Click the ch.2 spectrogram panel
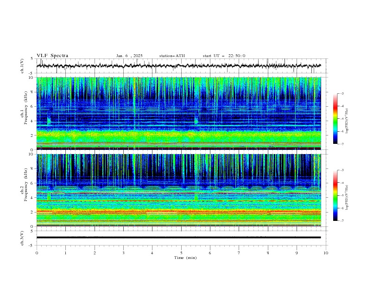Image resolution: width=367 pixels, height=284 pixels. (x=178, y=190)
